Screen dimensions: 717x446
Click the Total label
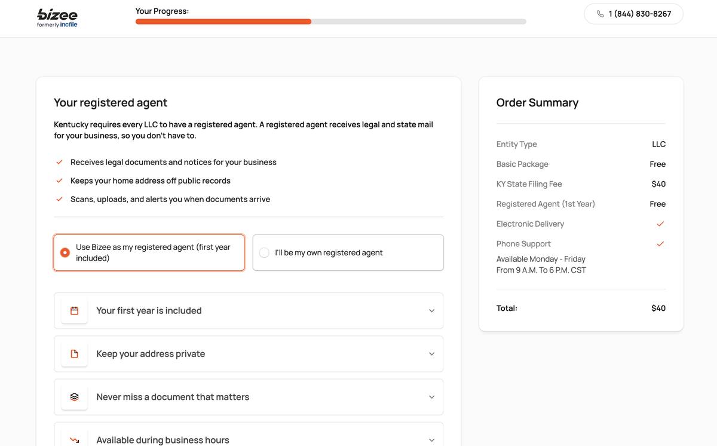(507, 308)
